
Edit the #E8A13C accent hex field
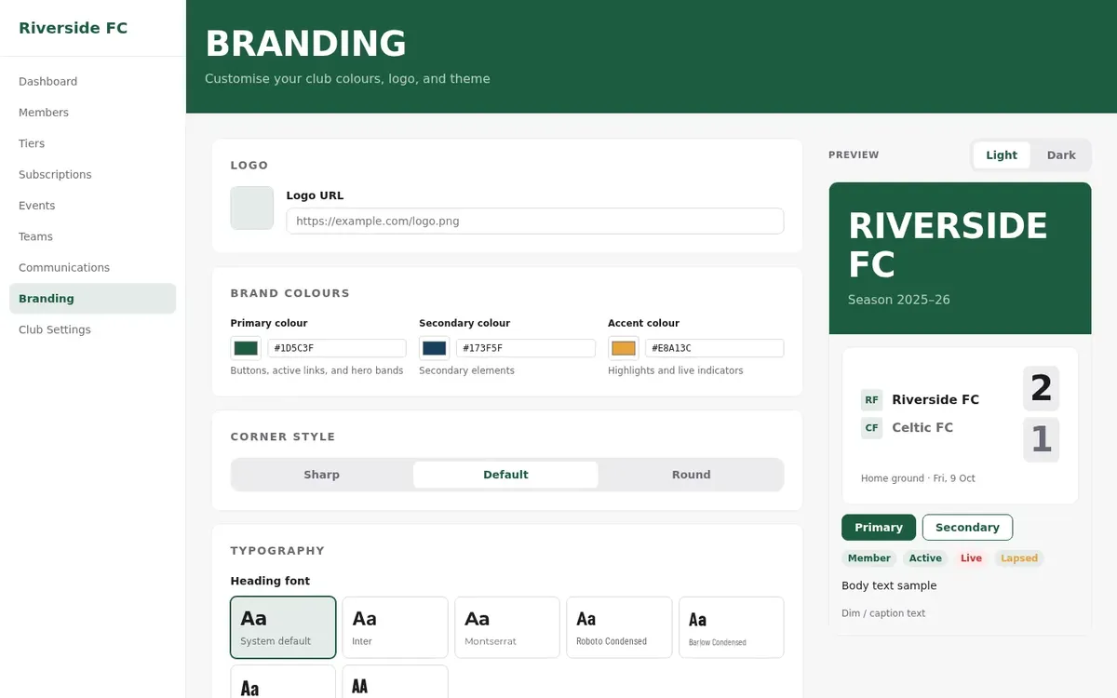715,348
